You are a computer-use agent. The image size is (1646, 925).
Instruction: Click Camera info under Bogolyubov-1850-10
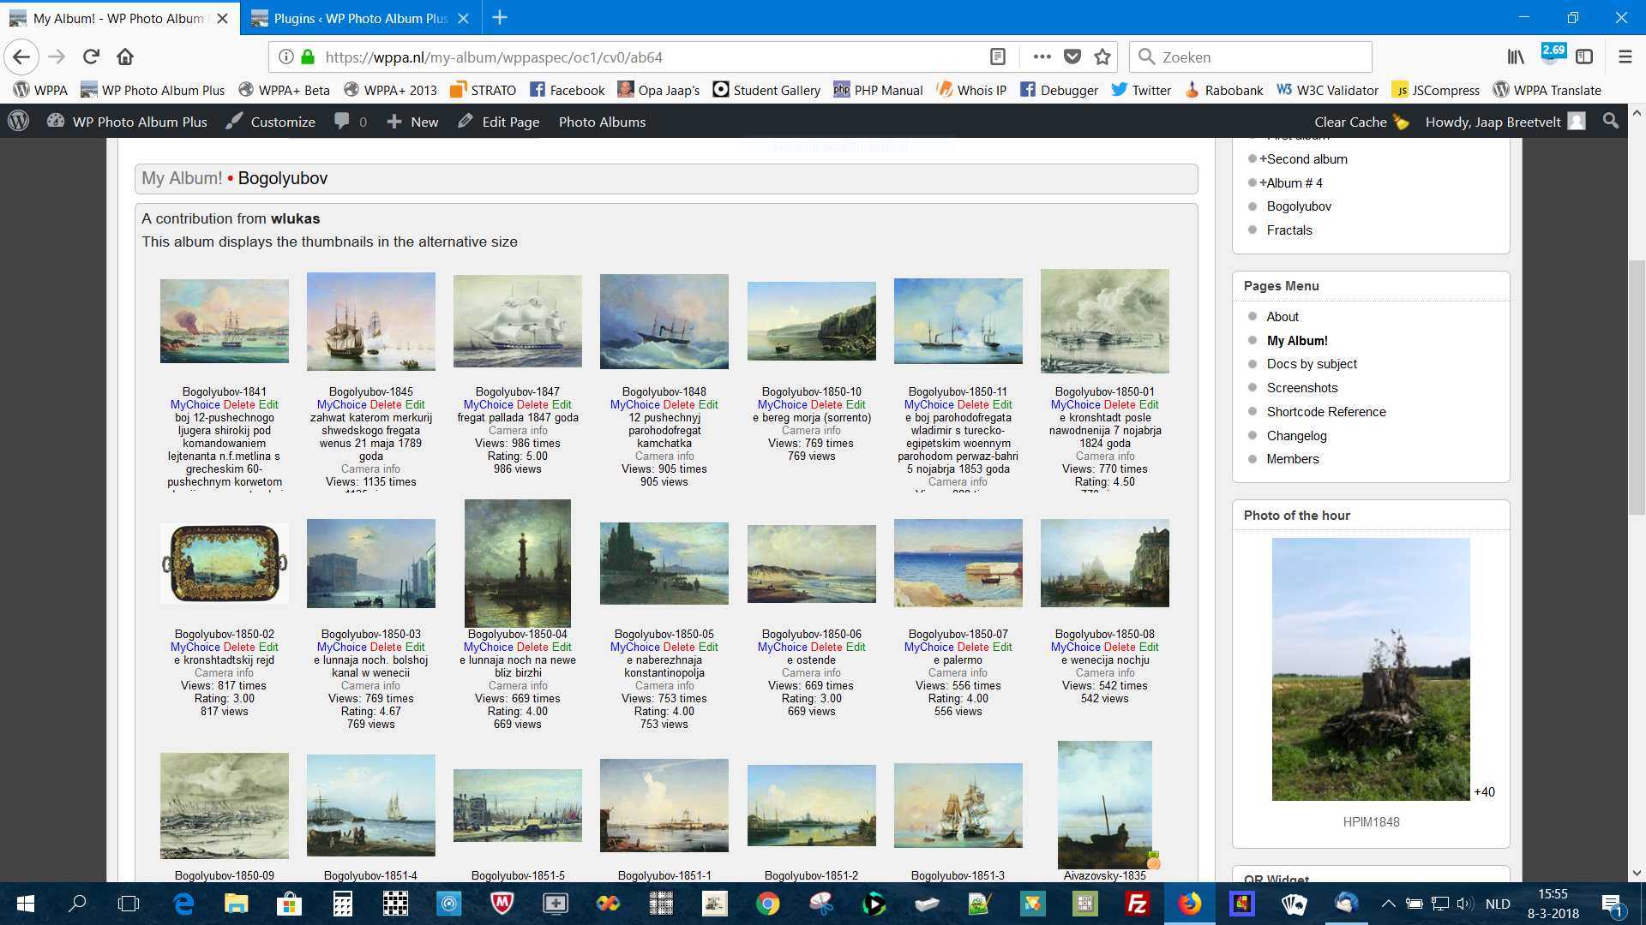[811, 431]
